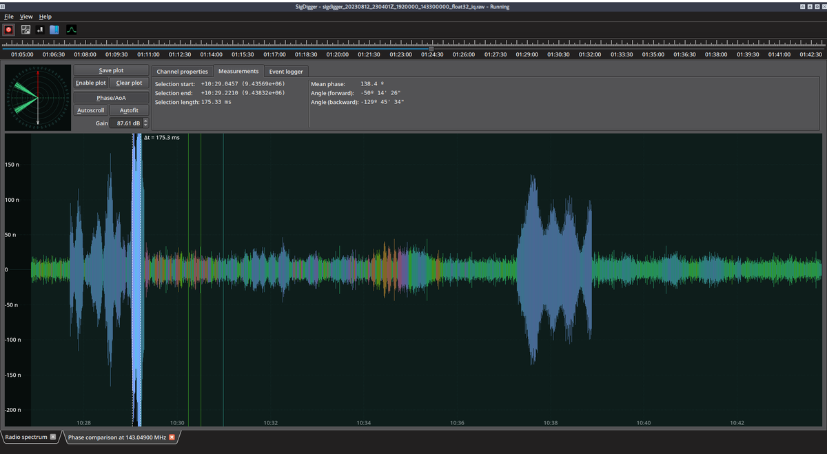Toggle the Enable plot button
The image size is (827, 454).
click(x=91, y=83)
